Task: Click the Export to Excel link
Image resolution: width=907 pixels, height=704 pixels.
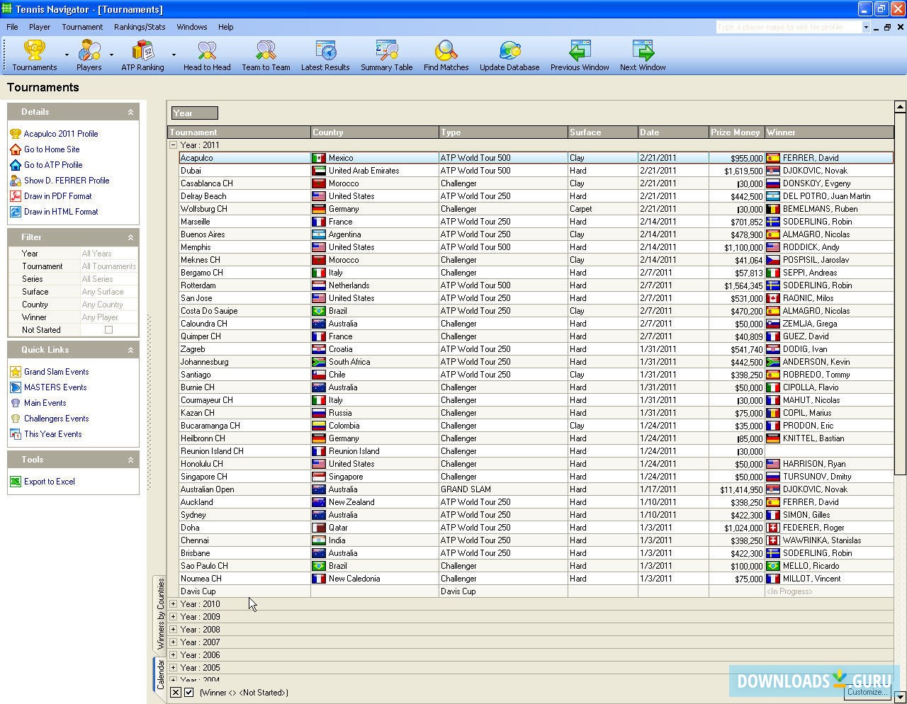Action: pyautogui.click(x=49, y=482)
